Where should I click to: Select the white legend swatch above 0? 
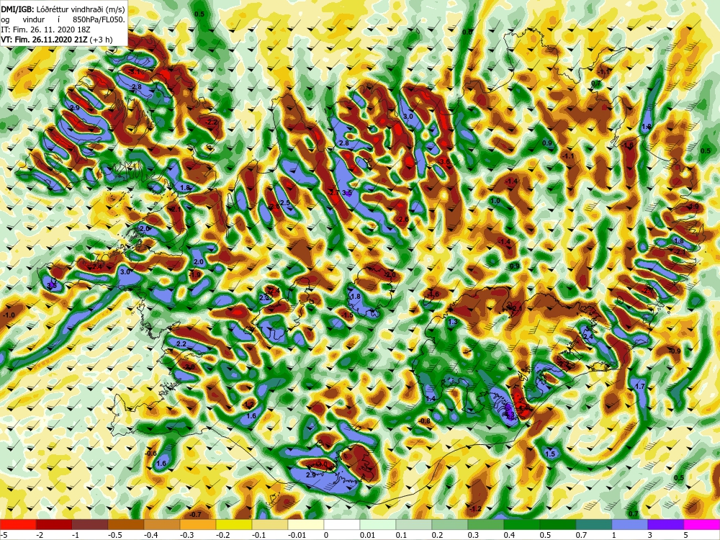coord(342,524)
